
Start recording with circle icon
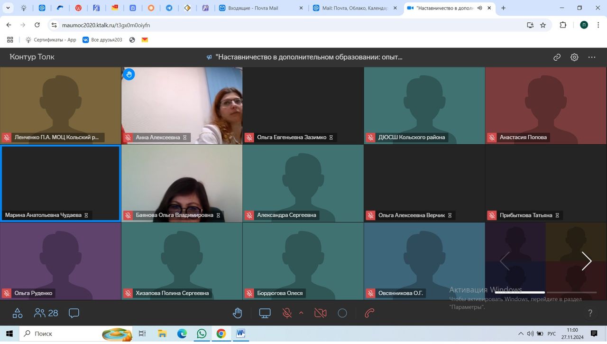pos(342,313)
